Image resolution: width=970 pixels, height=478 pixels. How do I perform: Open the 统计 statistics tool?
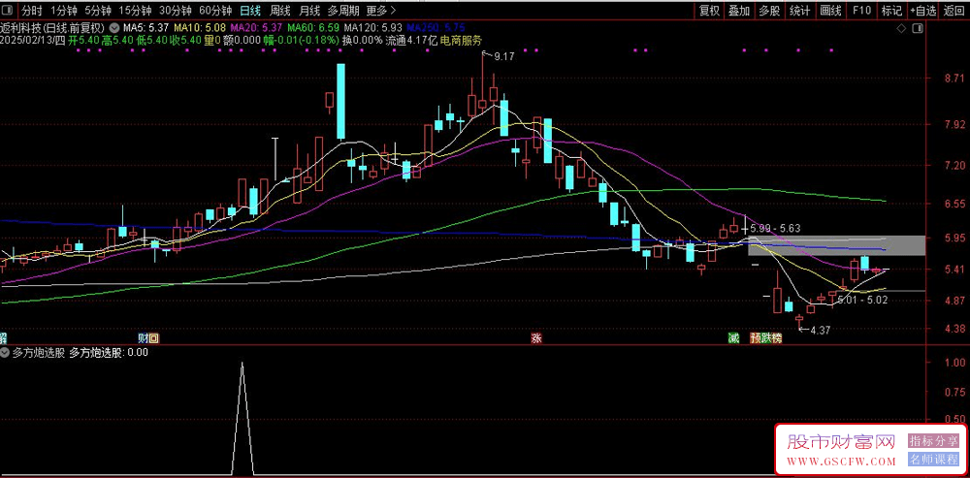(x=800, y=11)
